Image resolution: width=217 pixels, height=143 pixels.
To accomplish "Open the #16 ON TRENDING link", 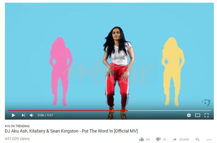I will coord(17,126).
